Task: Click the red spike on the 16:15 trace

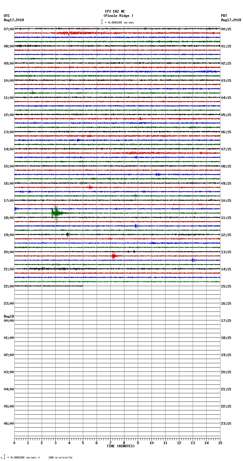Action: click(x=90, y=187)
